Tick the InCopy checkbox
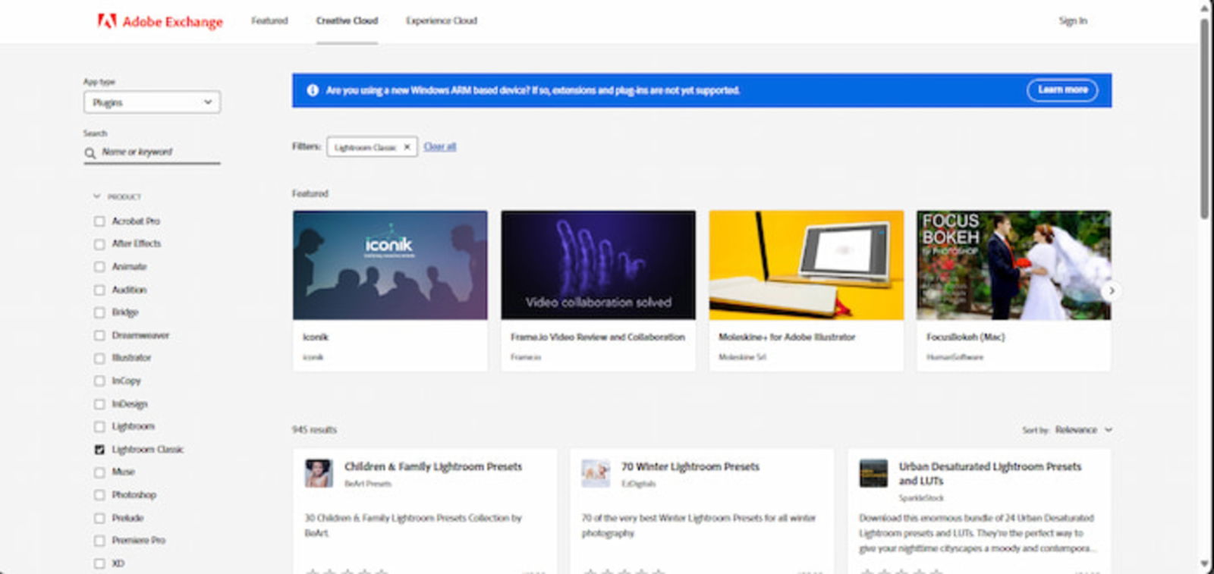 99,381
